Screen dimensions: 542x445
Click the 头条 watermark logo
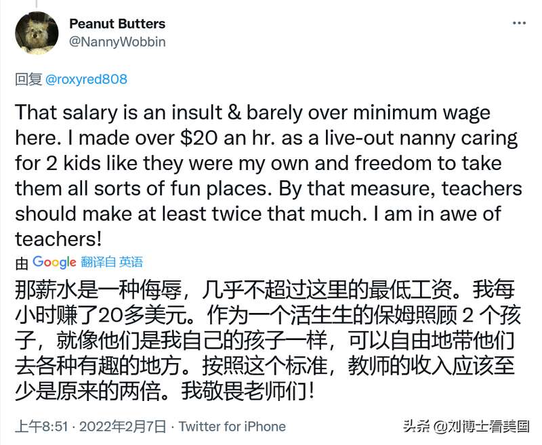coord(416,427)
